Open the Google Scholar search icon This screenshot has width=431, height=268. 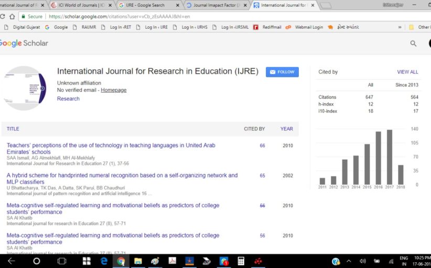pos(413,43)
